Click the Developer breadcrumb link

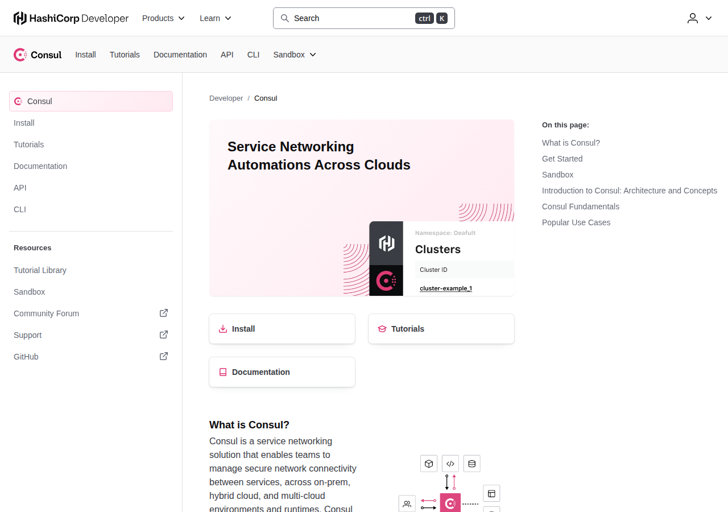tap(226, 98)
